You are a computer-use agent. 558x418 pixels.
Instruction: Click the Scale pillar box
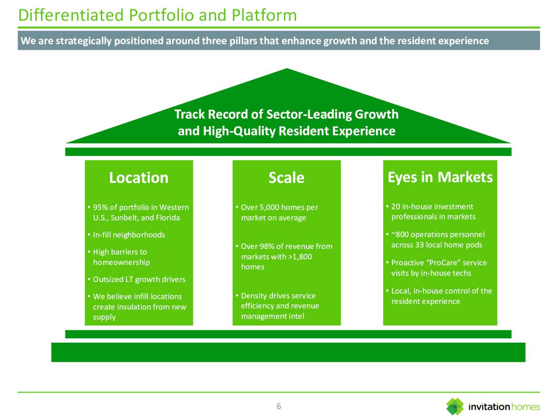coord(286,242)
